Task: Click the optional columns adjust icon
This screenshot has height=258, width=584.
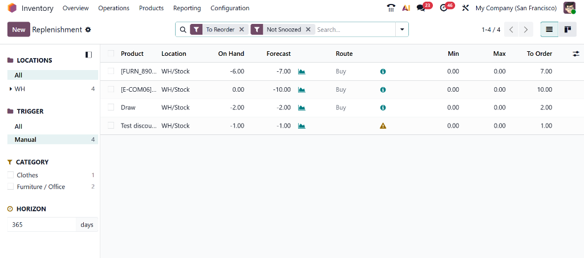Action: click(x=576, y=54)
